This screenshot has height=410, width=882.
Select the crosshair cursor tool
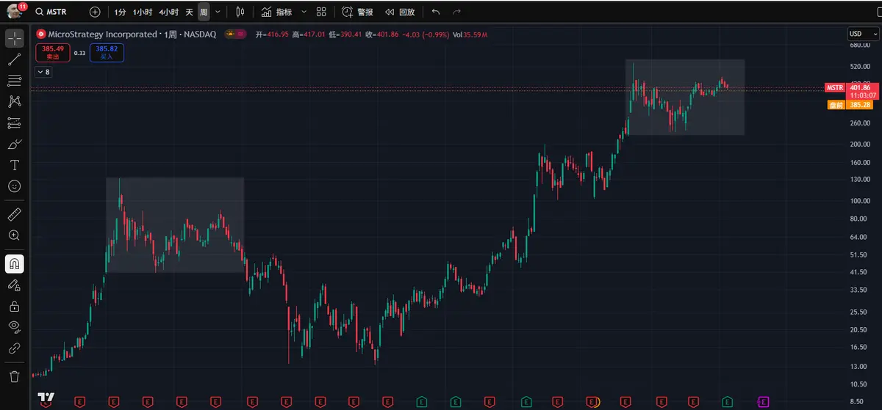(14, 37)
